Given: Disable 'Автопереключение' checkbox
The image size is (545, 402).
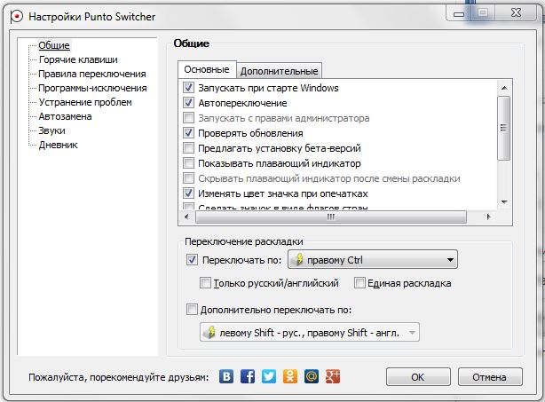Looking at the screenshot, I should point(188,103).
